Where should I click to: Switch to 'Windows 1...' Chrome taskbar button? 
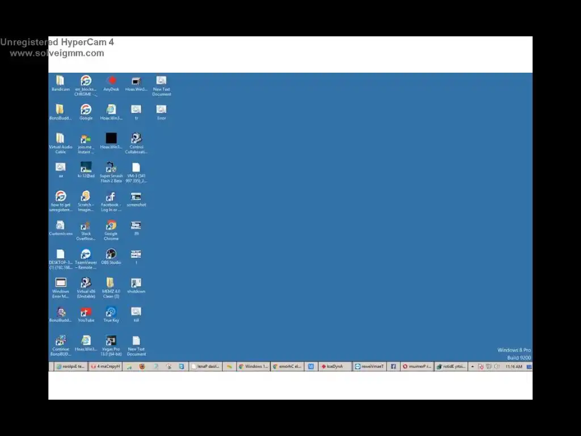pos(254,366)
